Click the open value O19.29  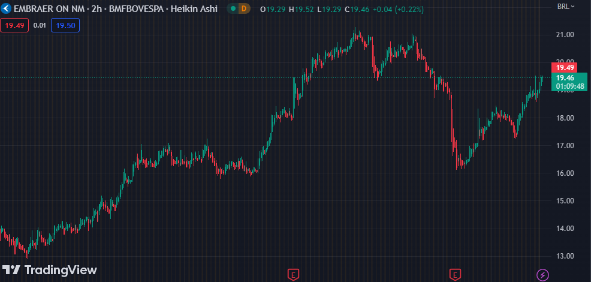click(x=273, y=9)
